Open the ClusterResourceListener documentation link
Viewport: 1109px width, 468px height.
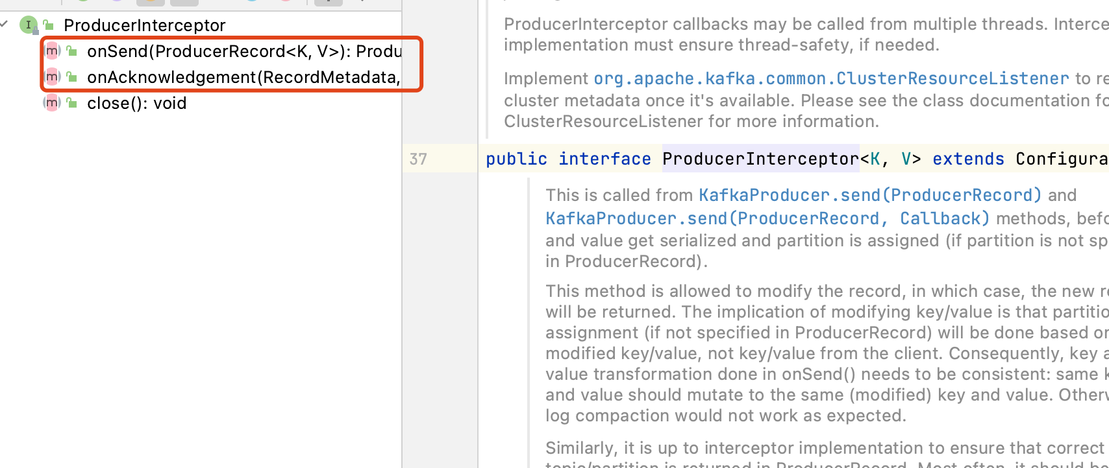[831, 78]
